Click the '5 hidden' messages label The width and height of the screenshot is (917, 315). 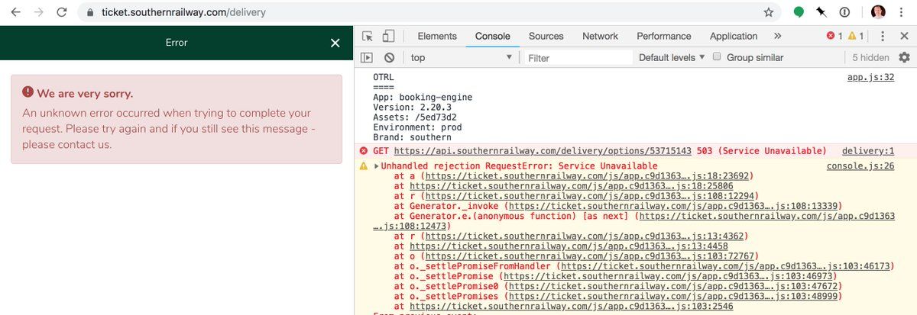pos(870,57)
